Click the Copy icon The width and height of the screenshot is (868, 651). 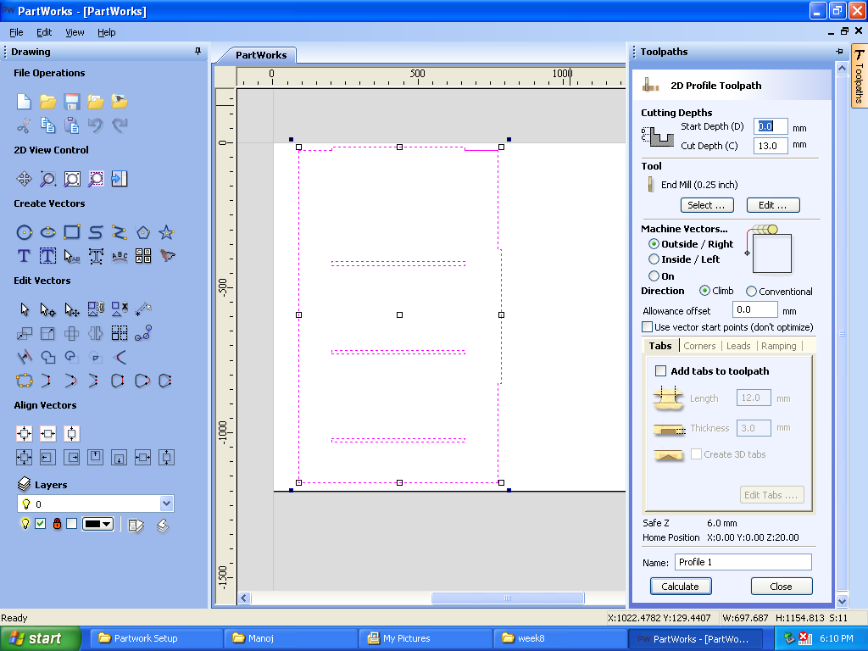pyautogui.click(x=47, y=125)
